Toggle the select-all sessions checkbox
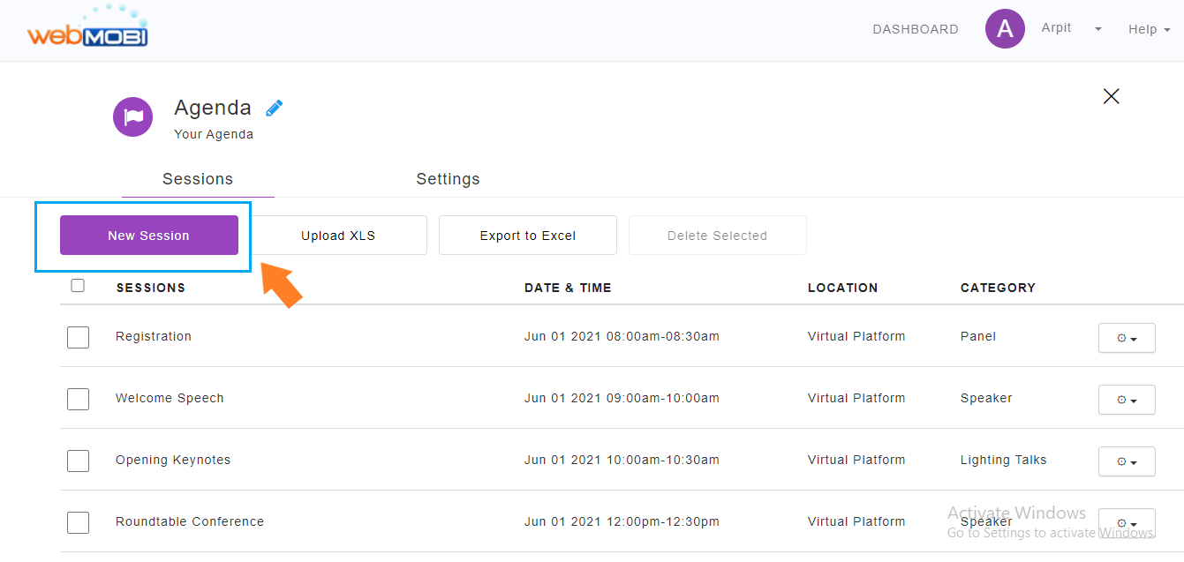Screen dimensions: 1184x562 point(78,285)
